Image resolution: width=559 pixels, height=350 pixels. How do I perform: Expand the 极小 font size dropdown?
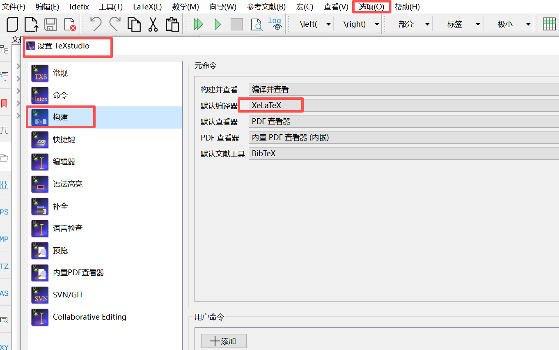528,24
